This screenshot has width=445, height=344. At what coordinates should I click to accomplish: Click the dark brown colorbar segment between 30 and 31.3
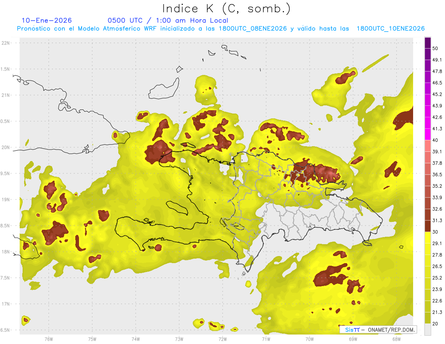point(428,226)
